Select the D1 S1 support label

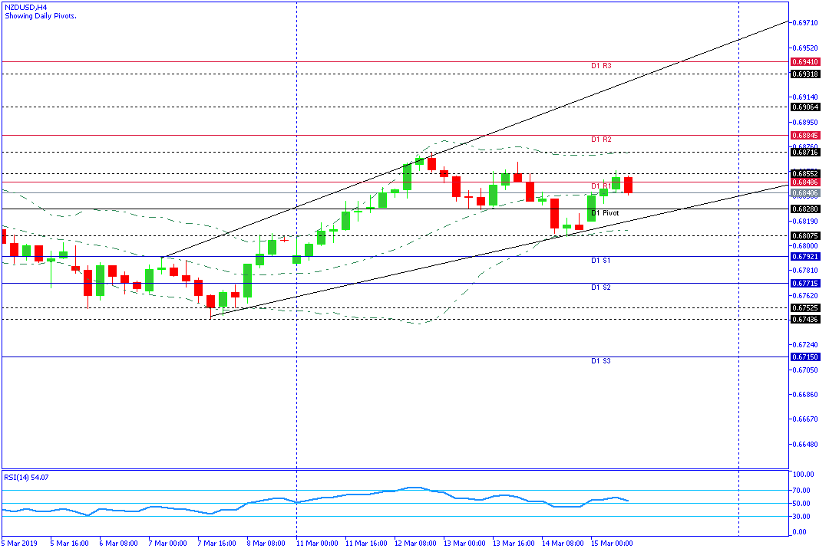tap(600, 261)
